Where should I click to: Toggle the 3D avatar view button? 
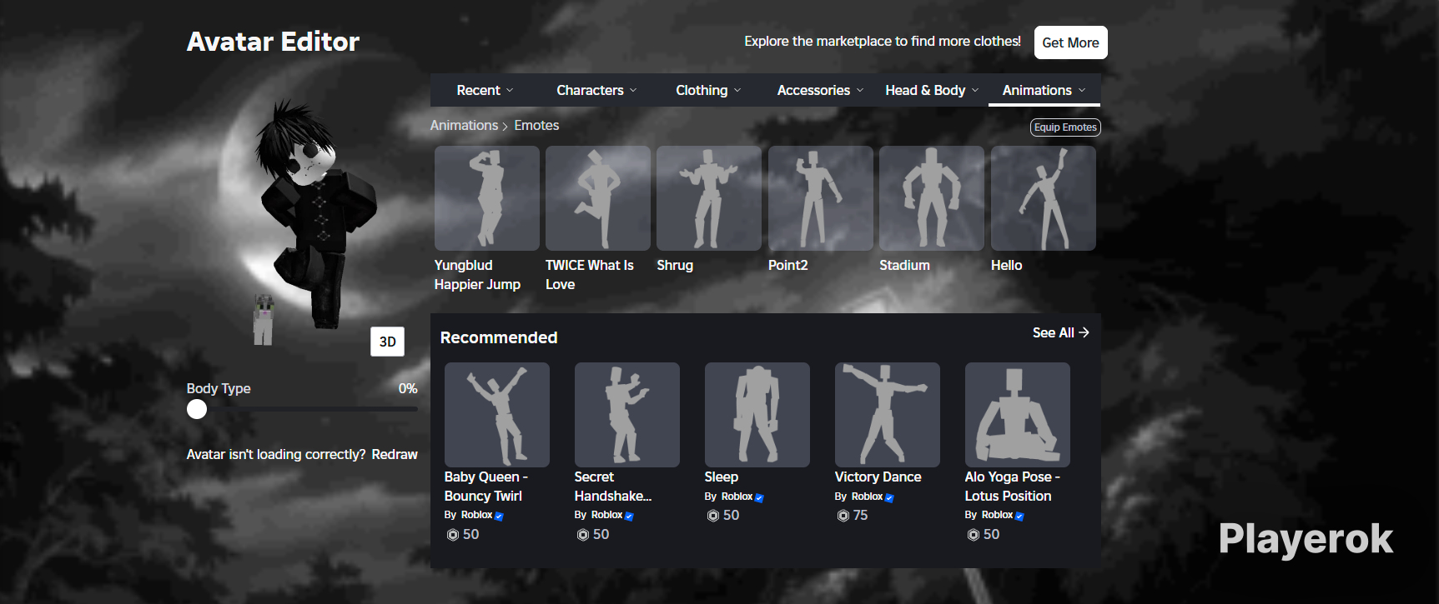pyautogui.click(x=387, y=342)
